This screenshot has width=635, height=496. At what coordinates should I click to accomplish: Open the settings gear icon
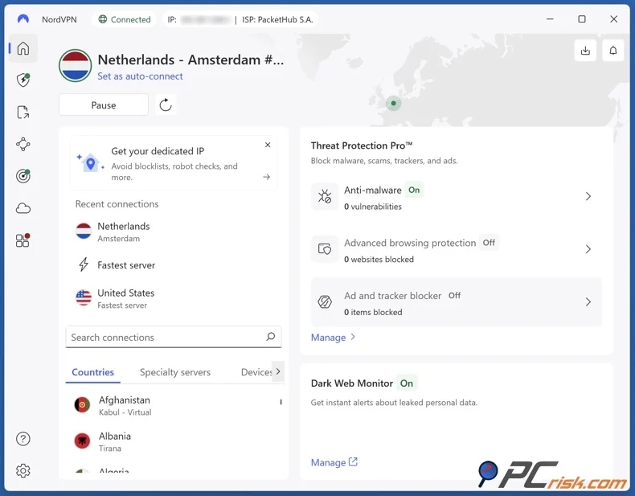23,470
